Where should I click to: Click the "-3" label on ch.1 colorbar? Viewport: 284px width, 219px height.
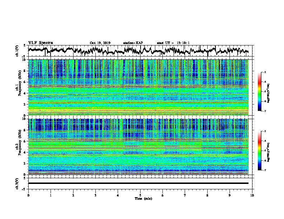pos(265,72)
